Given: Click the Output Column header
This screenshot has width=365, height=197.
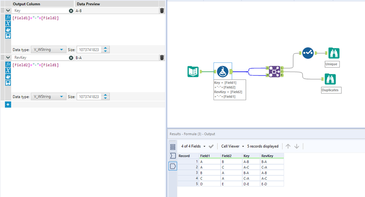Looking at the screenshot, I should click(26, 4).
